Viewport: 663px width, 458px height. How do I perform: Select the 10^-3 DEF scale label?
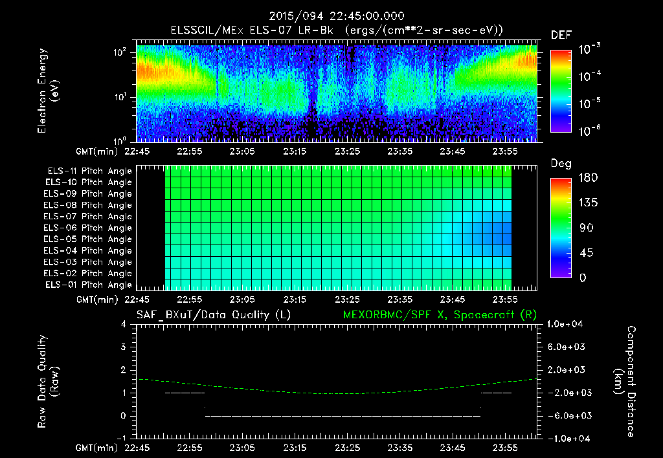point(589,49)
